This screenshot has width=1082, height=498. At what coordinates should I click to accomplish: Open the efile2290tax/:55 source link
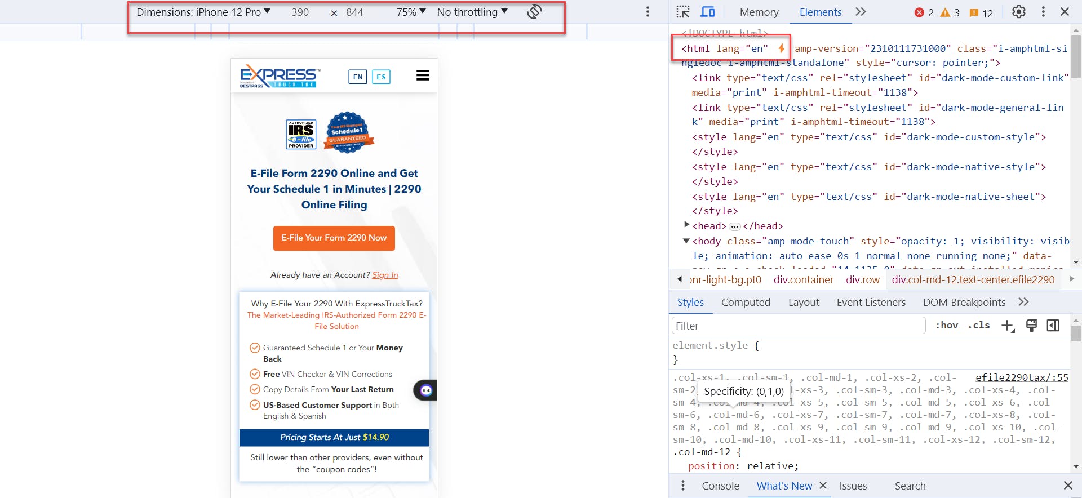[x=1022, y=377]
